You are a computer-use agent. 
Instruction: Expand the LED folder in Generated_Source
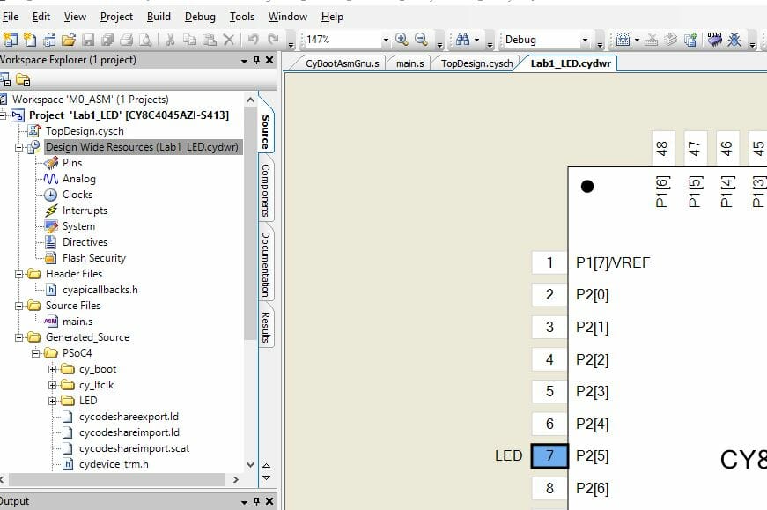(52, 402)
